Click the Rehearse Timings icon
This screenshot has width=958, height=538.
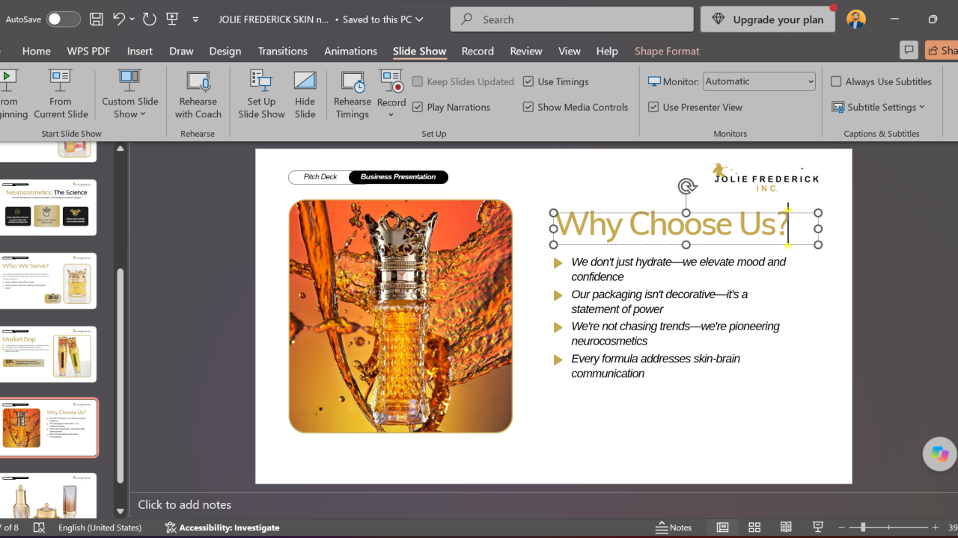pos(353,94)
